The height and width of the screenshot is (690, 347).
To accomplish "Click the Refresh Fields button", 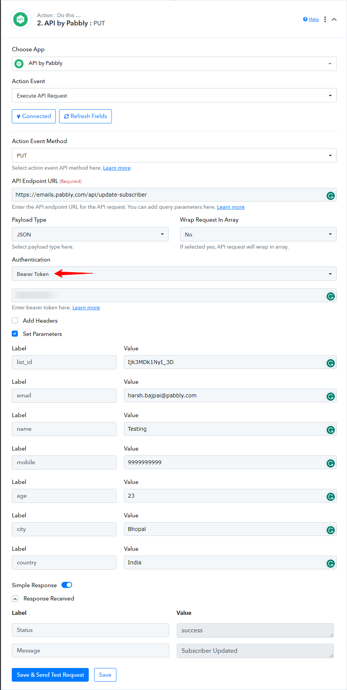I will coord(85,116).
